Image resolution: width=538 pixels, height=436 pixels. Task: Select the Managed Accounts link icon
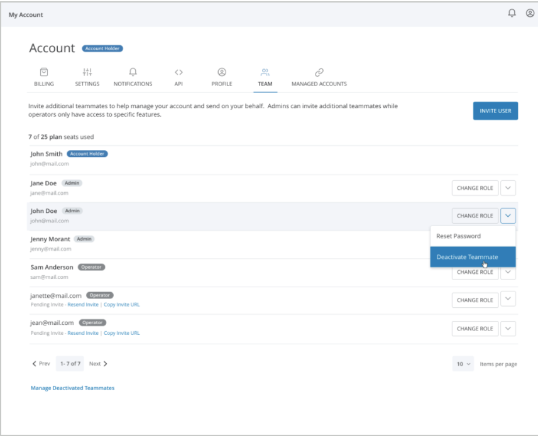click(319, 72)
